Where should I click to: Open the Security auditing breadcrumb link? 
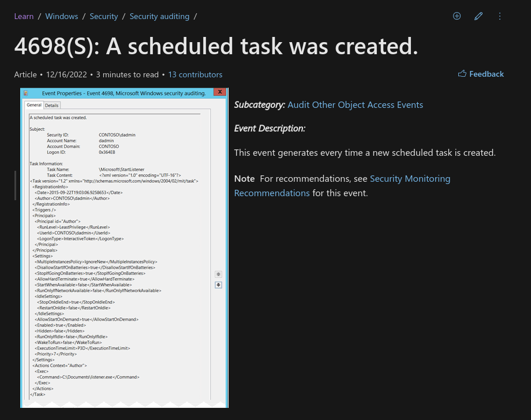coord(159,16)
